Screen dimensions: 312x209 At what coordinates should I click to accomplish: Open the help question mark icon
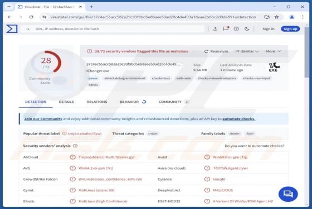236,29
